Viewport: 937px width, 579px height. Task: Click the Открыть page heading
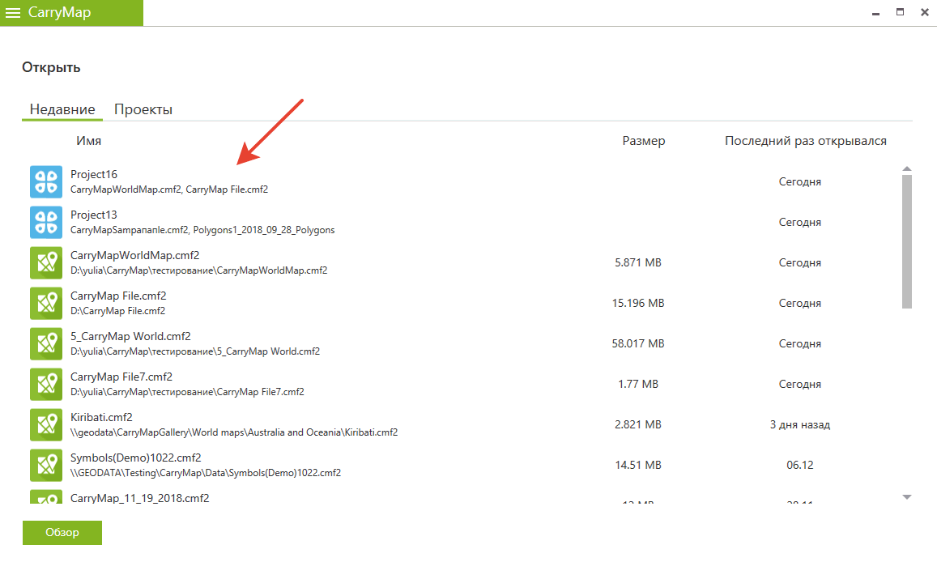tap(51, 67)
